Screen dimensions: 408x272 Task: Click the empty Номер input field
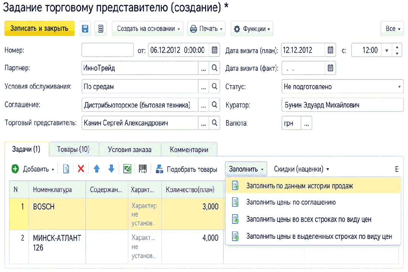pos(107,50)
